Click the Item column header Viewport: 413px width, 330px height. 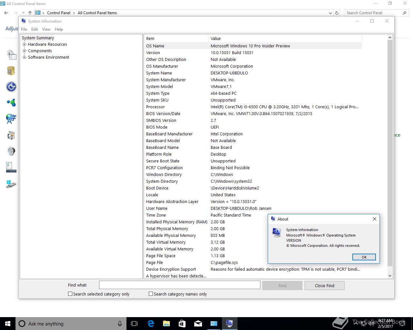coord(176,38)
